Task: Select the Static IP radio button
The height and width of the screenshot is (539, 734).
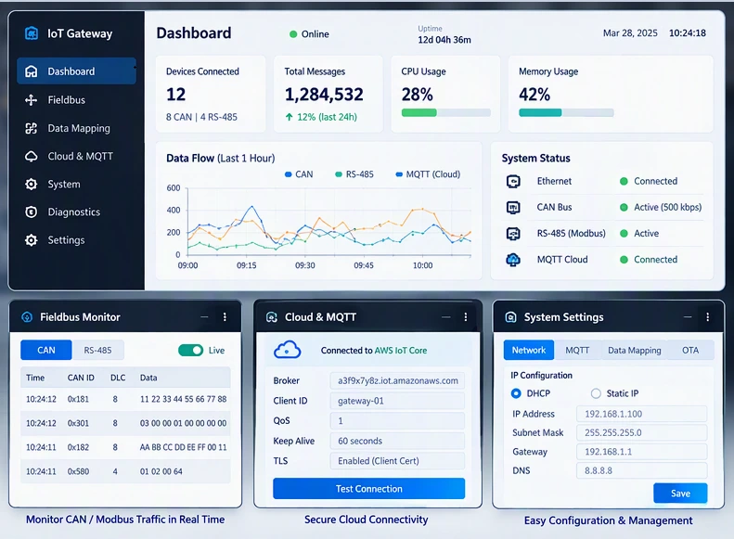Action: (596, 393)
